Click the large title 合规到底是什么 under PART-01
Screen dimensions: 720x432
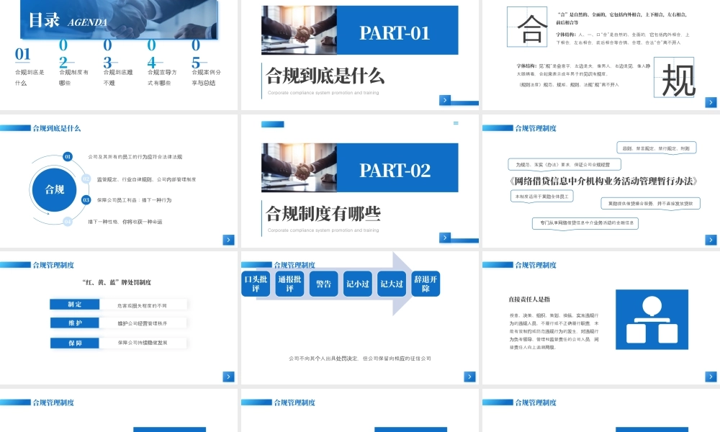[x=325, y=76]
